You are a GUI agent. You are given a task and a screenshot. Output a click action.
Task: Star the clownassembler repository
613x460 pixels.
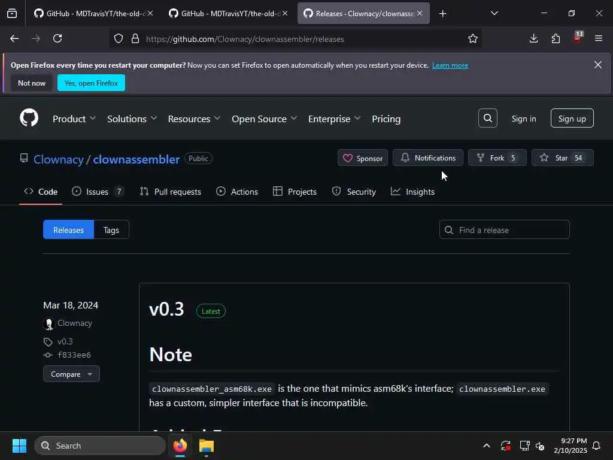point(562,158)
